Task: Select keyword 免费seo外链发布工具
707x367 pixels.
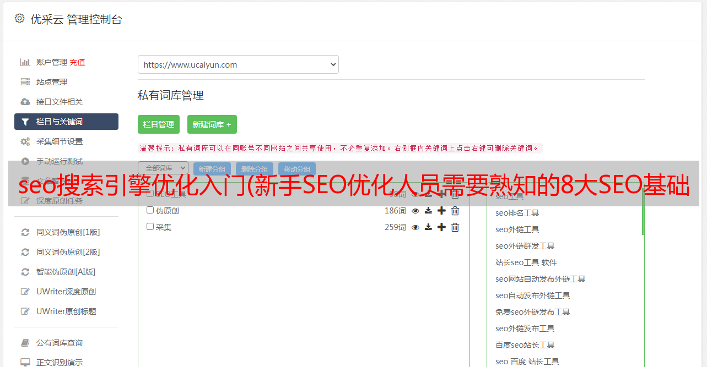Action: point(533,312)
